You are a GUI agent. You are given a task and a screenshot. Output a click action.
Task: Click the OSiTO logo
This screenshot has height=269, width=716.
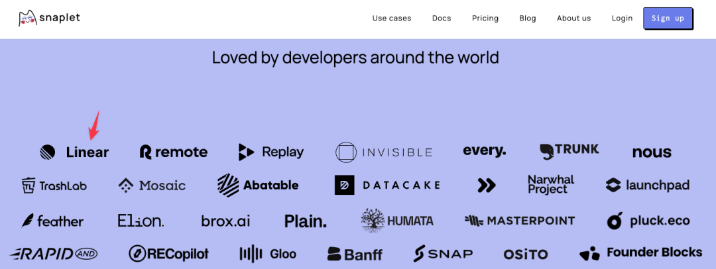526,254
